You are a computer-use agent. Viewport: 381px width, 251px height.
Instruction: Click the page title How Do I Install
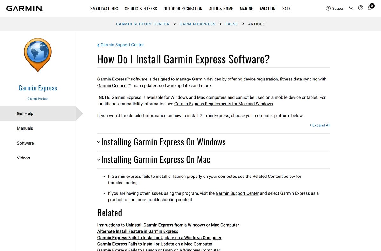point(184,59)
